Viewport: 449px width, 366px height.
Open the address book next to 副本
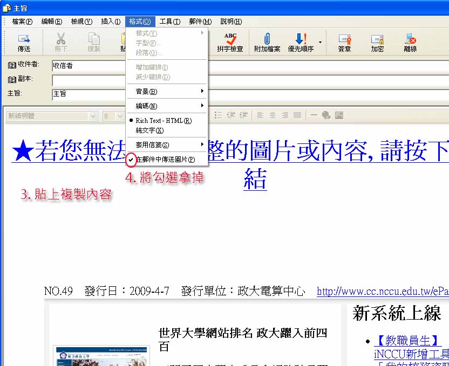[x=12, y=79]
